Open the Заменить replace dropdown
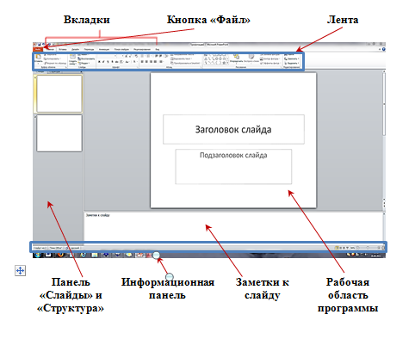Screen dimensions: 415x339 [x=292, y=59]
